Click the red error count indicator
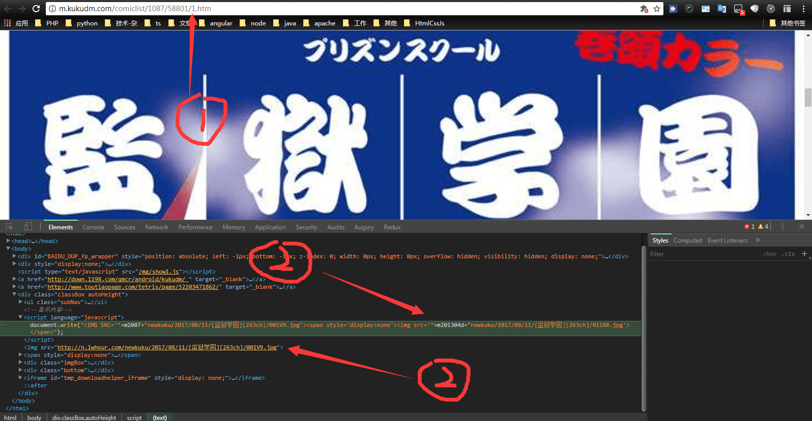This screenshot has height=421, width=812. pos(749,227)
